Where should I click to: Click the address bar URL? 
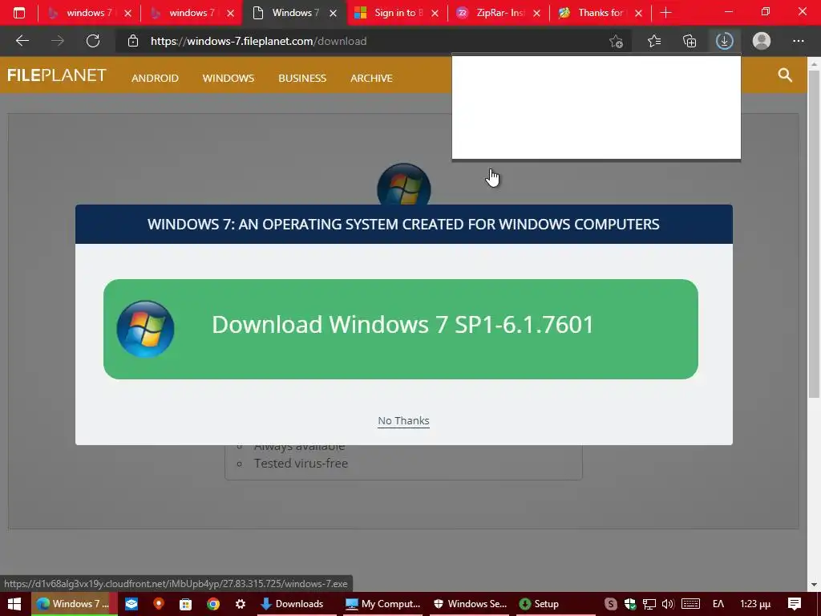[259, 41]
